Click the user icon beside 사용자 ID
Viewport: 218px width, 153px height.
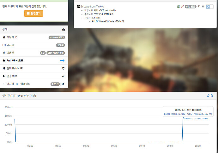pos(4,37)
